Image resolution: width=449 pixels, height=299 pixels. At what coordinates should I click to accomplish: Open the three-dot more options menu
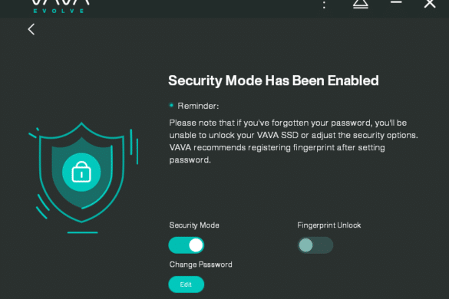point(324,5)
